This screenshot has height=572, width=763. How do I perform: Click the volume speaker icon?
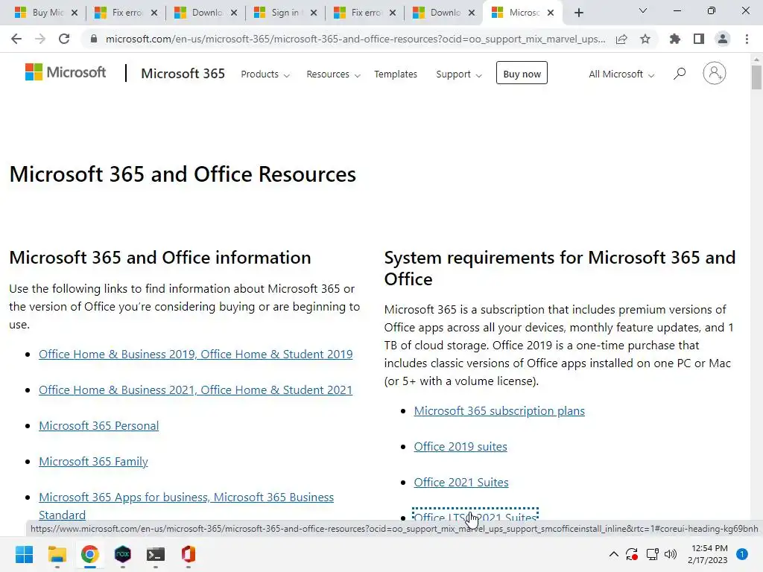[x=671, y=554]
